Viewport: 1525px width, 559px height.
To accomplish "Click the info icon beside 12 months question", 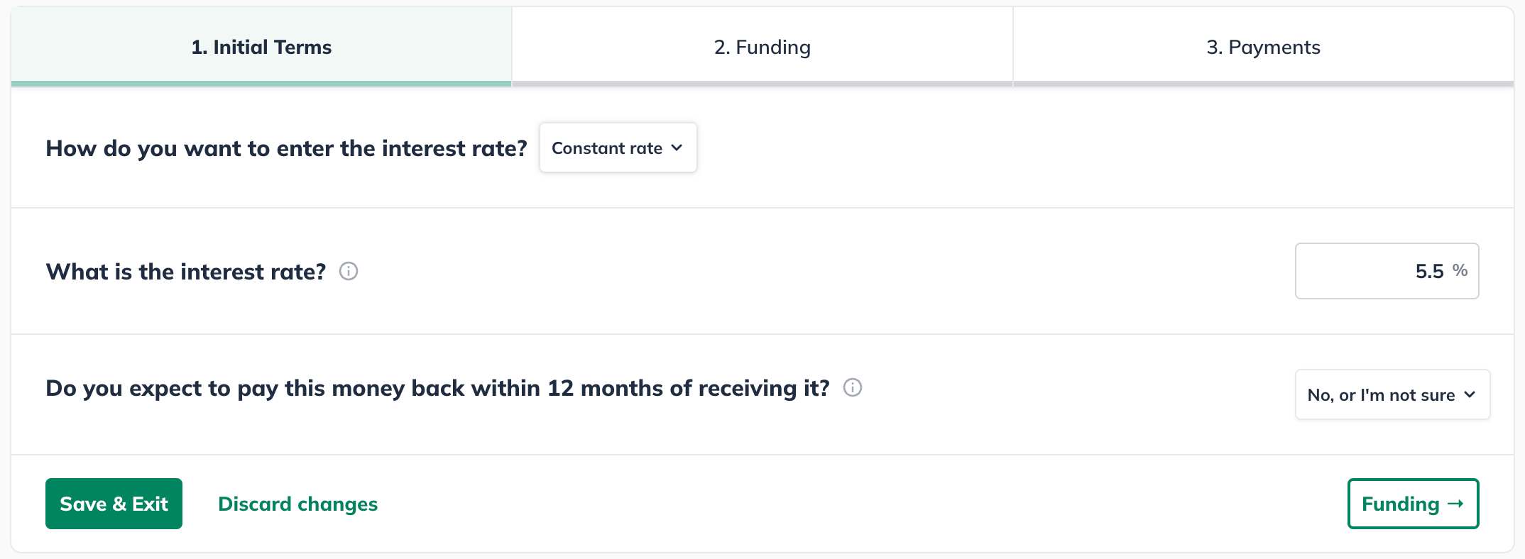I will tap(853, 387).
